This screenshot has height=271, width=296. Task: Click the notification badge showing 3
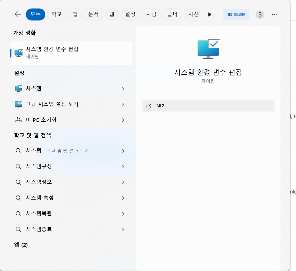point(259,14)
